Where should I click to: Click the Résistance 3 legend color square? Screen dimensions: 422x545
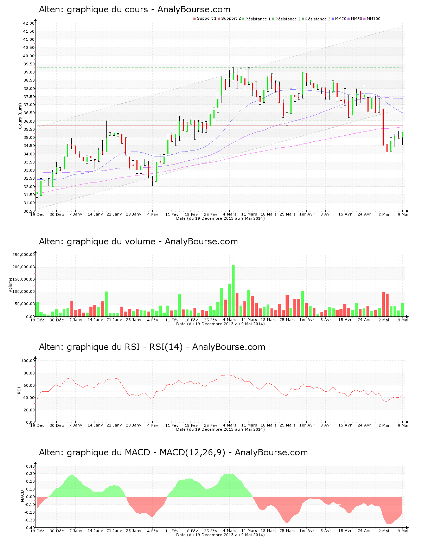pos(303,19)
